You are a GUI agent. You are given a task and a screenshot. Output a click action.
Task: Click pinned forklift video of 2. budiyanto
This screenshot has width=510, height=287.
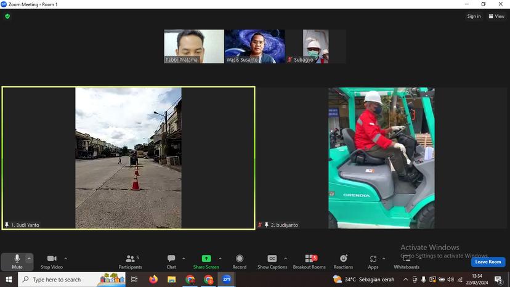[x=381, y=158]
